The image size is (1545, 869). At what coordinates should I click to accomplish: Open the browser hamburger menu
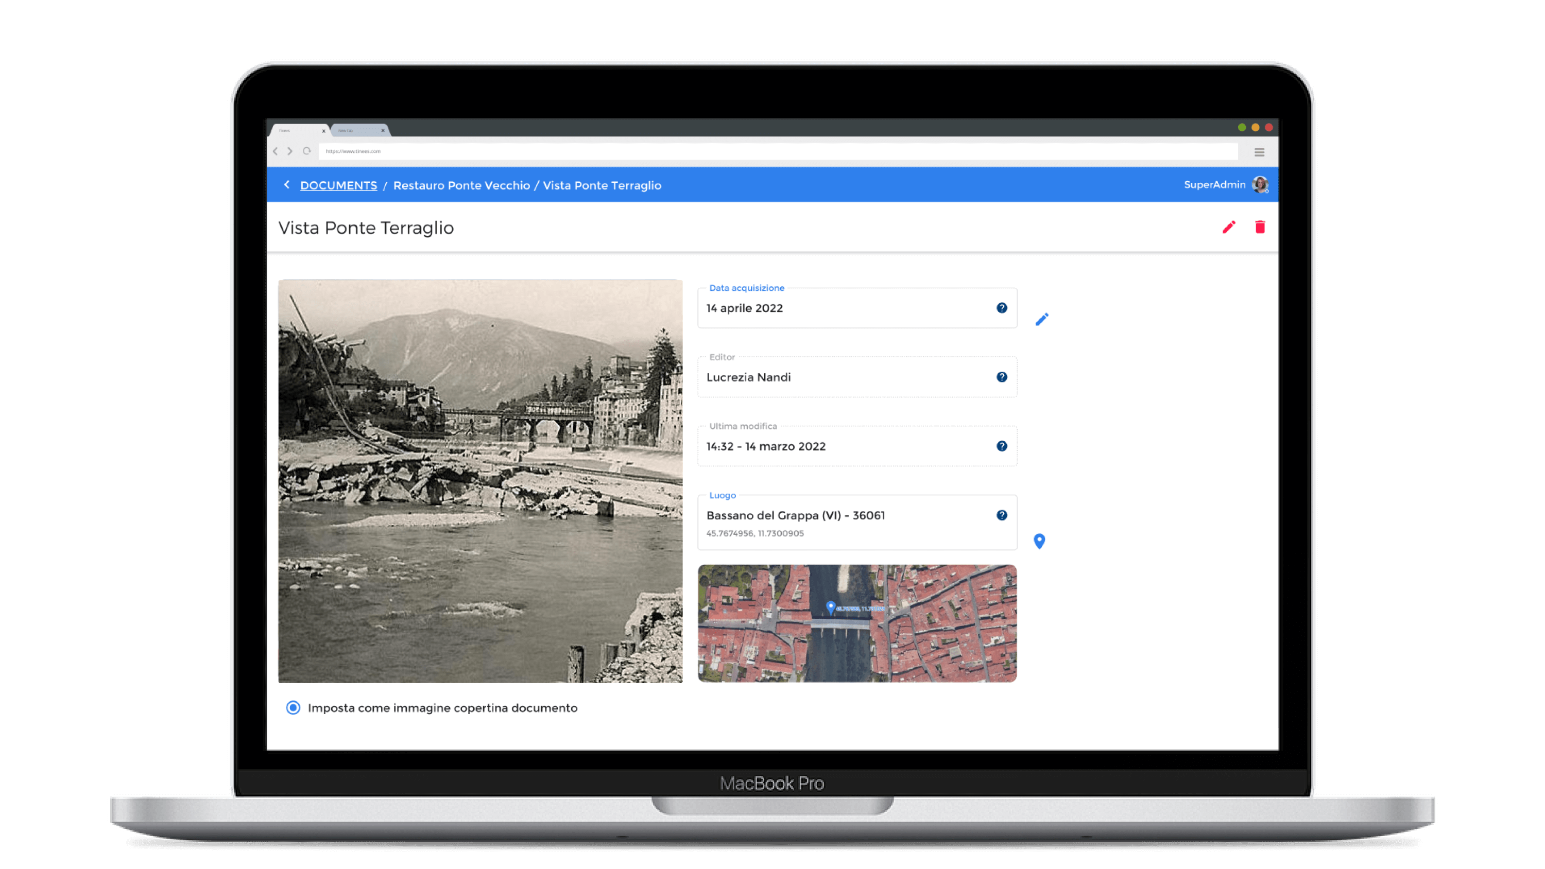click(x=1259, y=152)
